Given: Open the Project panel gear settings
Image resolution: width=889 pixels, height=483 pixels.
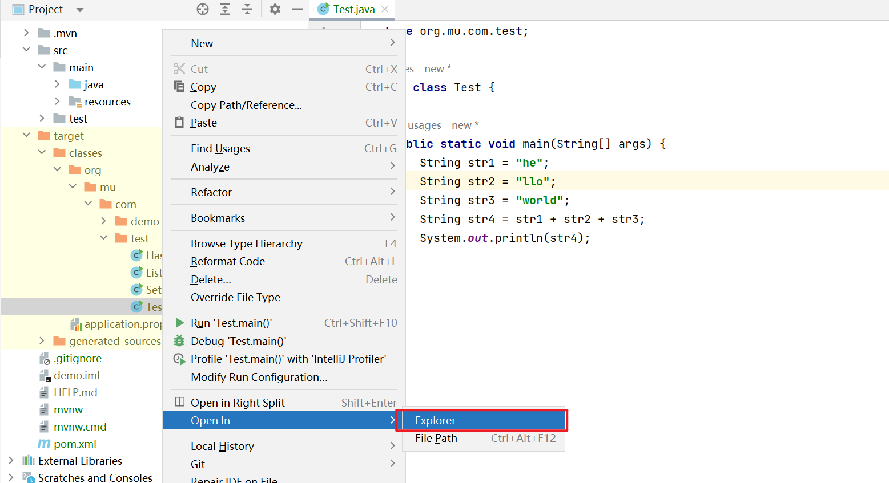Looking at the screenshot, I should click(275, 9).
